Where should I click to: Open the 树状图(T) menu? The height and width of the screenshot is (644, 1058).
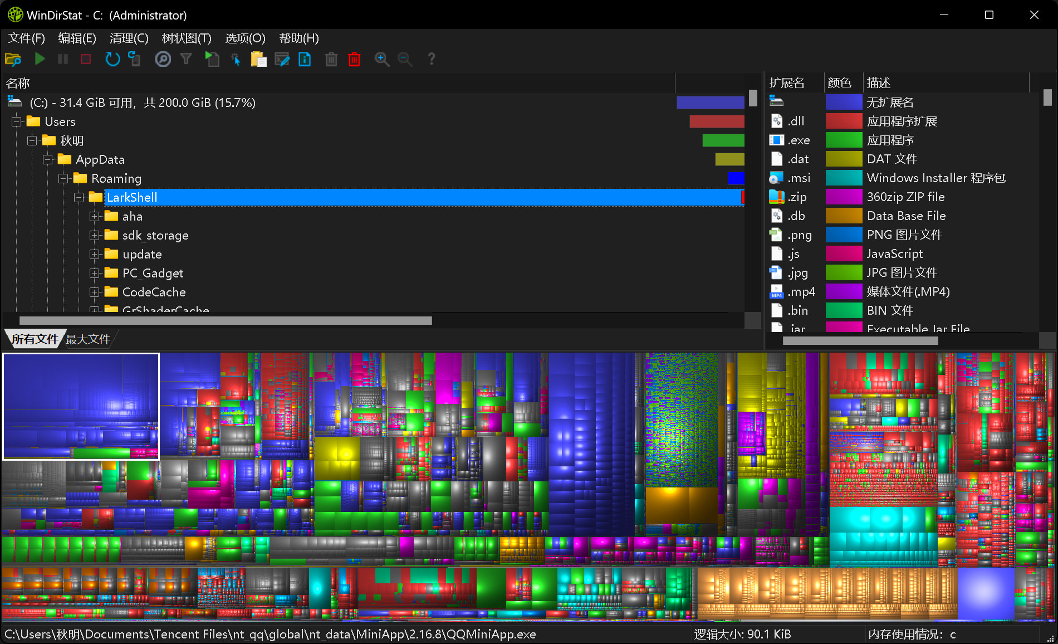coord(187,38)
